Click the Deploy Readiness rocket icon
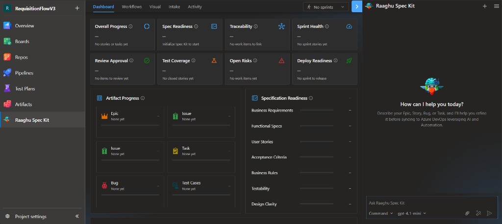 349,60
